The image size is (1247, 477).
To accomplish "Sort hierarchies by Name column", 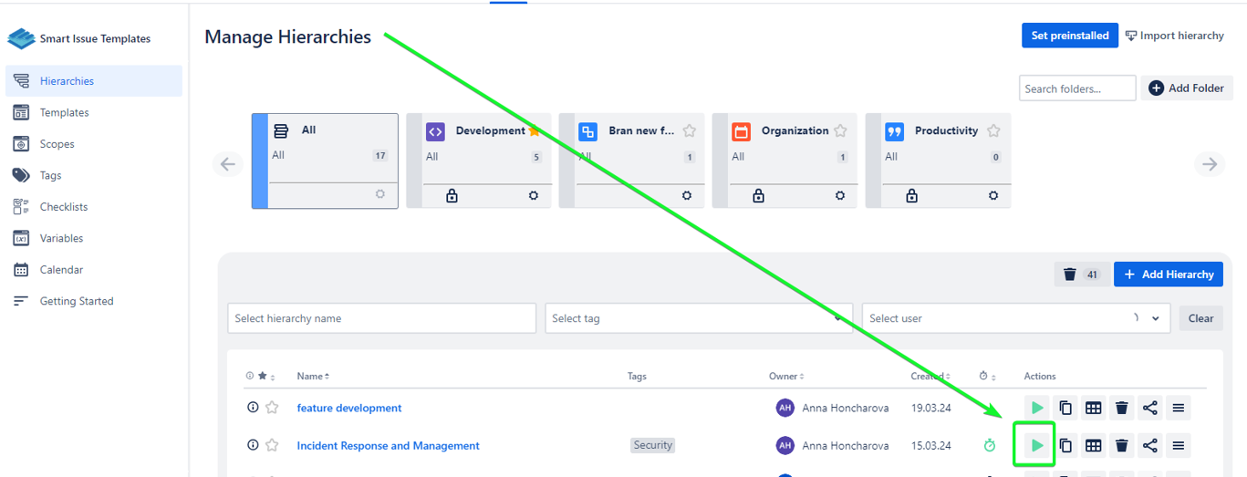I will click(313, 376).
